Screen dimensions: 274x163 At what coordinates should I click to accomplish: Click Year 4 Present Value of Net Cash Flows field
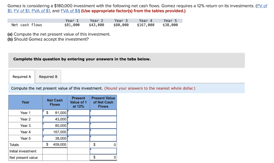click(x=103, y=132)
